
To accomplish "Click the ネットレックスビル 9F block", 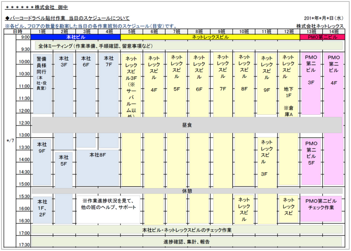I will click(267, 84).
